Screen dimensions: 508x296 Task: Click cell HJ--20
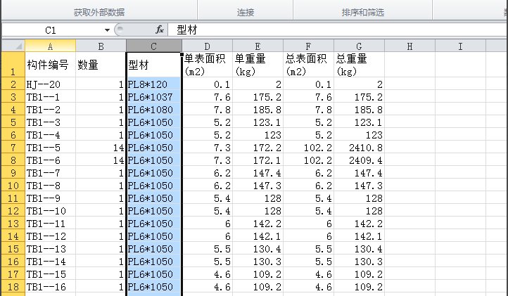click(50, 84)
